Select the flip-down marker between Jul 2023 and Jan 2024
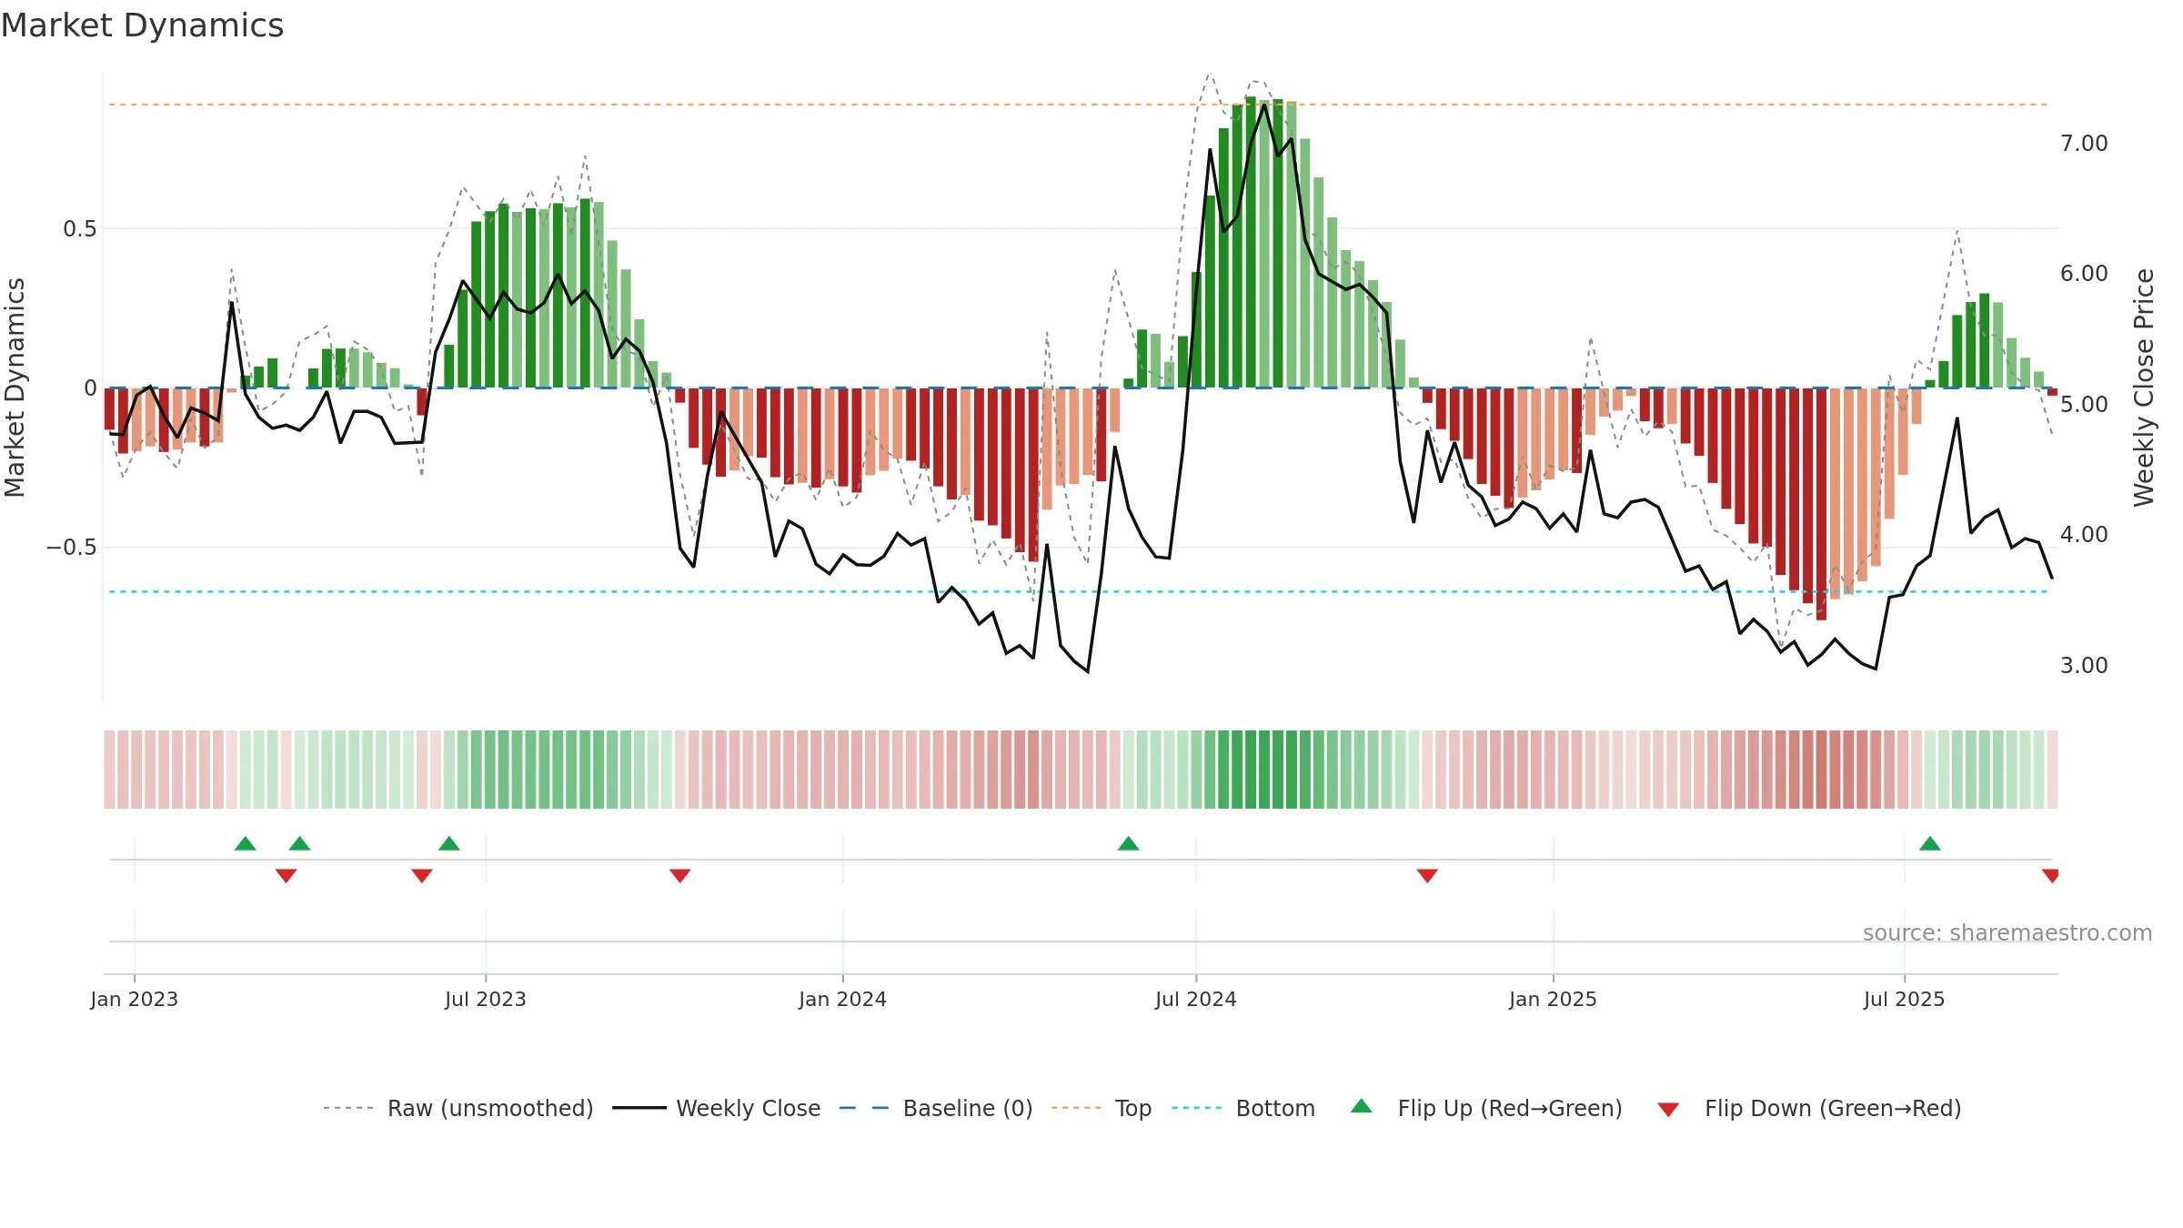This screenshot has height=1228, width=2183. click(x=680, y=875)
